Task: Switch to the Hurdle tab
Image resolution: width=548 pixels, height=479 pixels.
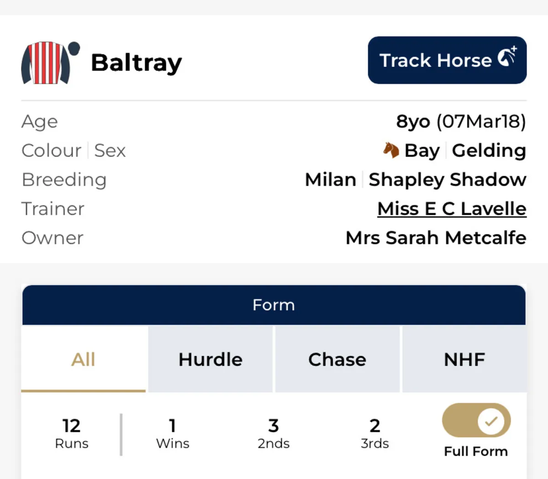Action: pyautogui.click(x=211, y=359)
